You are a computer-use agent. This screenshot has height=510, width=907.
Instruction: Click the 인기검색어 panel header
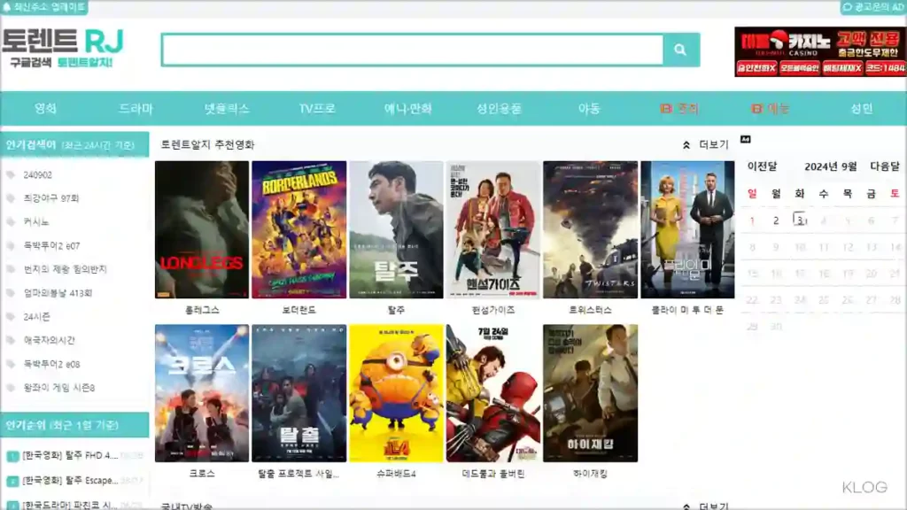[74, 144]
